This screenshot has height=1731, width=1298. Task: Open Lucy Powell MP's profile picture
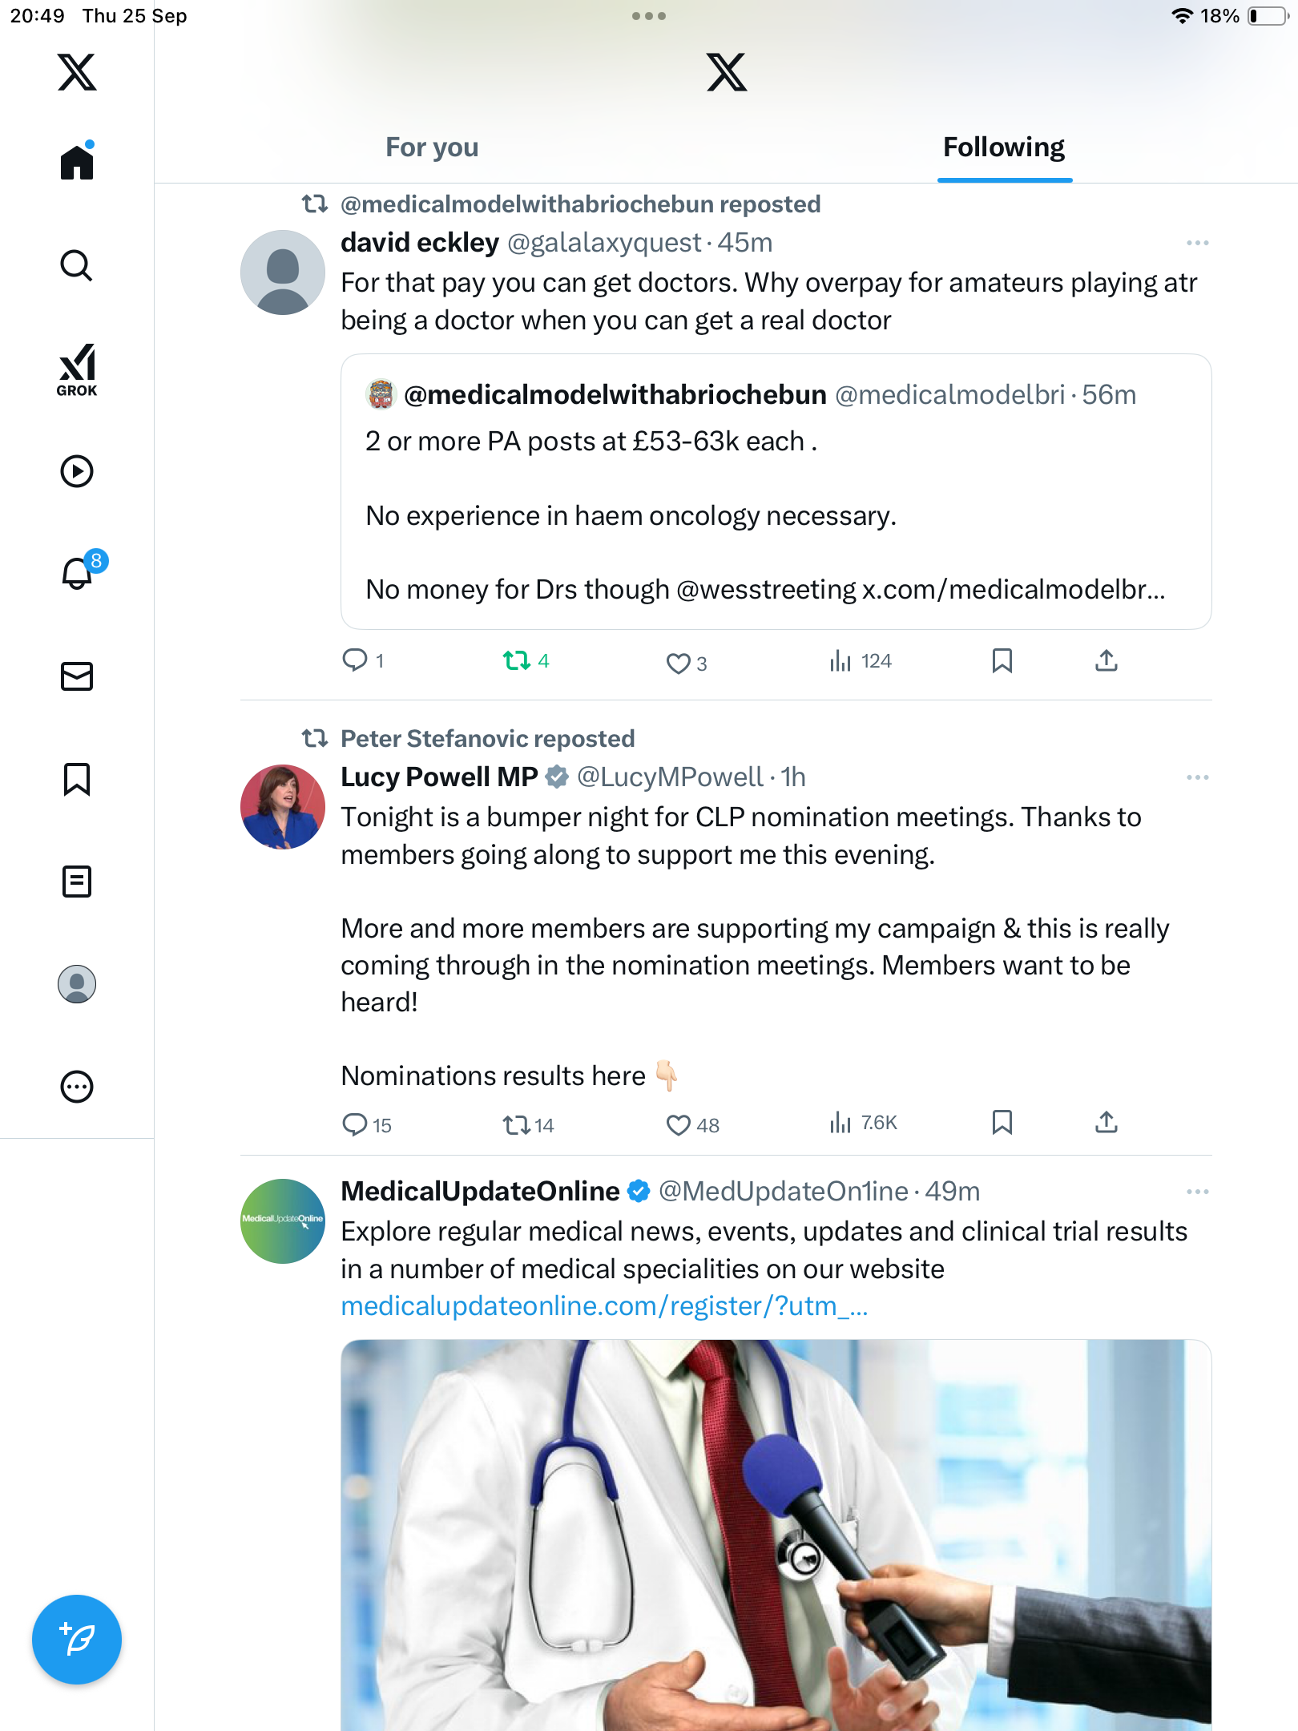point(283,807)
